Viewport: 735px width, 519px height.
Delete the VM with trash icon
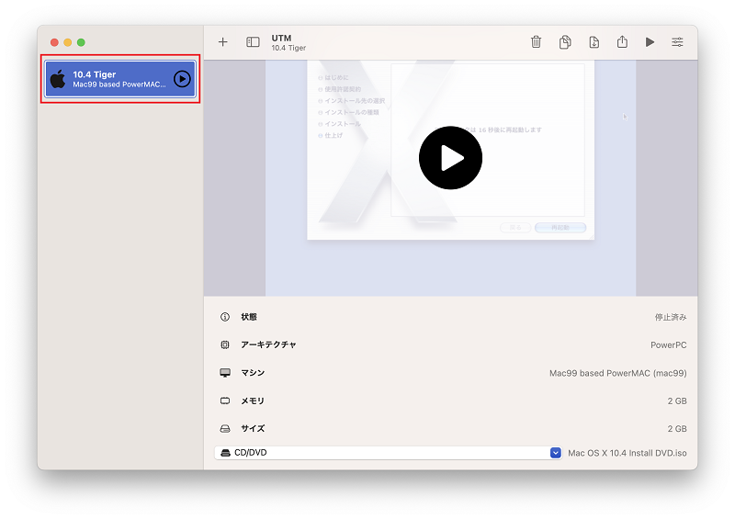click(x=536, y=42)
